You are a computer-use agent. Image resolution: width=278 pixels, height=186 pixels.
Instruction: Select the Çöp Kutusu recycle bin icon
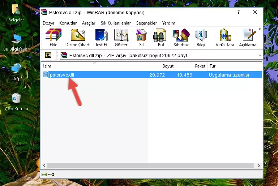click(16, 102)
